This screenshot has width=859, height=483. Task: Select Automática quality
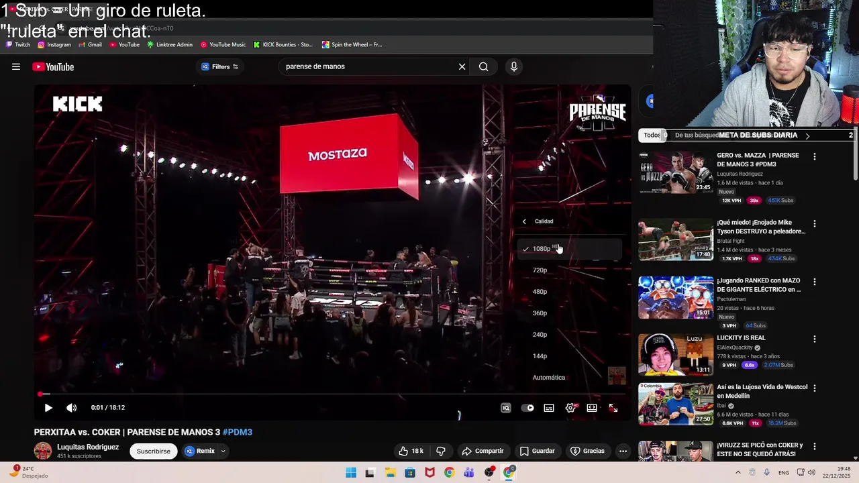pyautogui.click(x=569, y=378)
